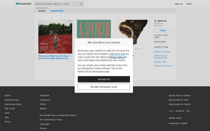Open the Facebook footer link

pos(44,95)
